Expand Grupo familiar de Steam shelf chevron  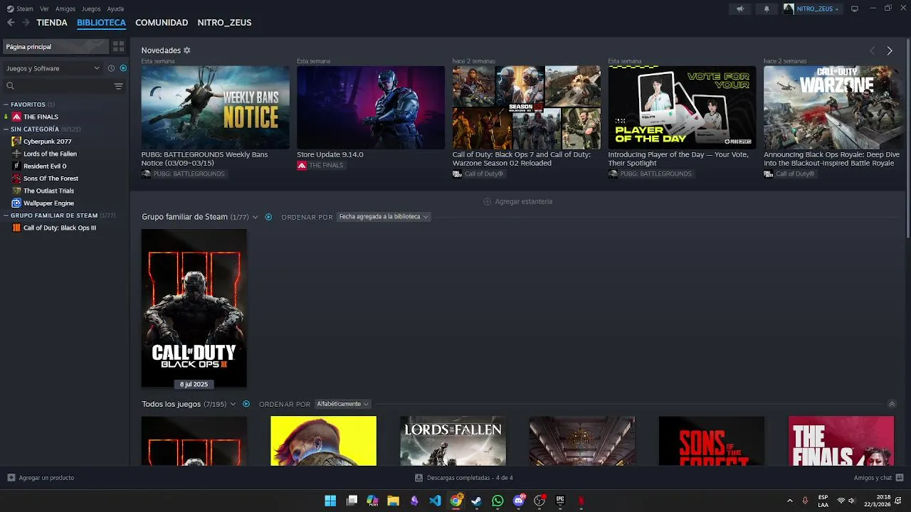pyautogui.click(x=255, y=217)
